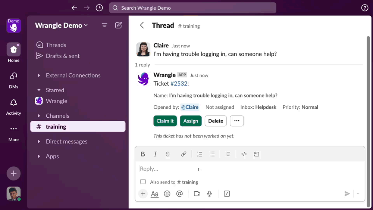
Task: Expand the External Connections section
Action: point(39,75)
